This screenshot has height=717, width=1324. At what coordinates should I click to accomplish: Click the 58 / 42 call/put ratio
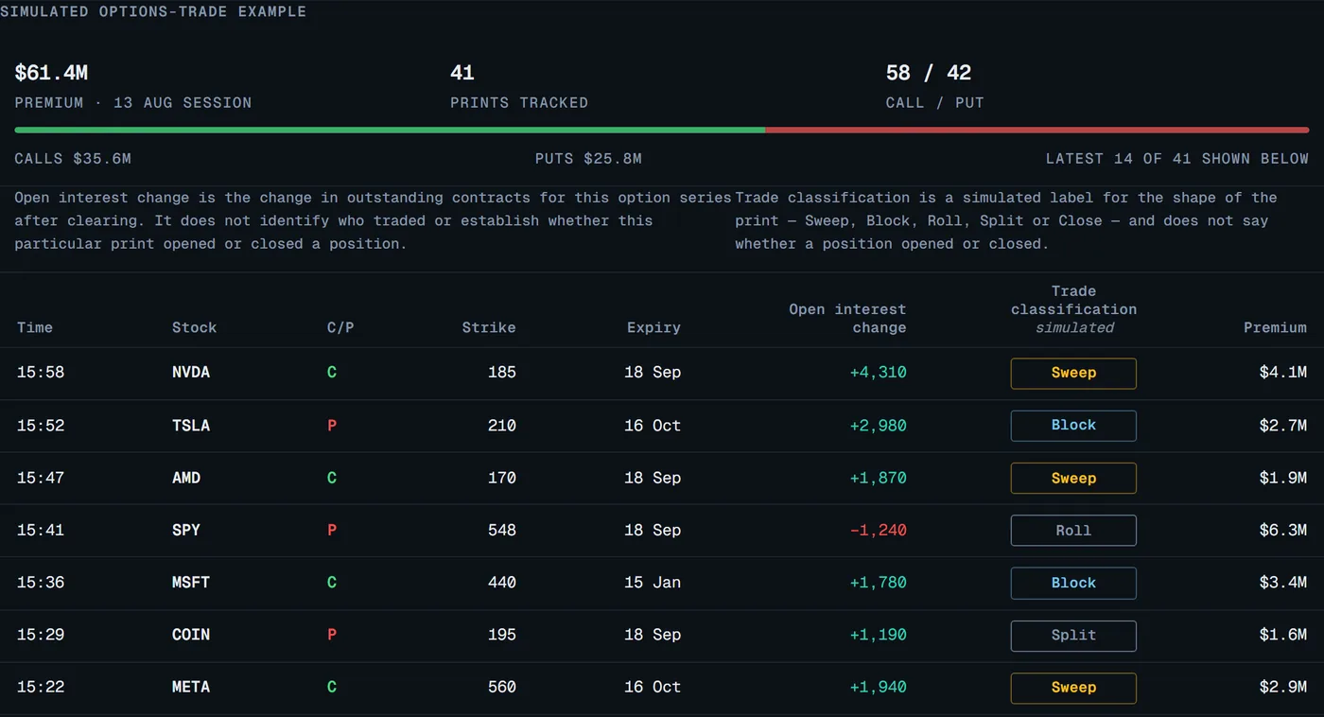(x=929, y=73)
